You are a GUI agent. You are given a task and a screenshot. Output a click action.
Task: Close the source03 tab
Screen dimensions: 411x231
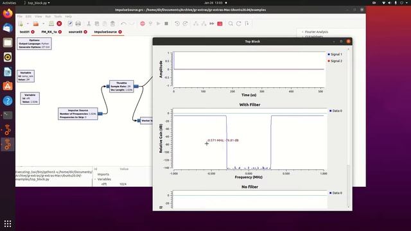85,31
